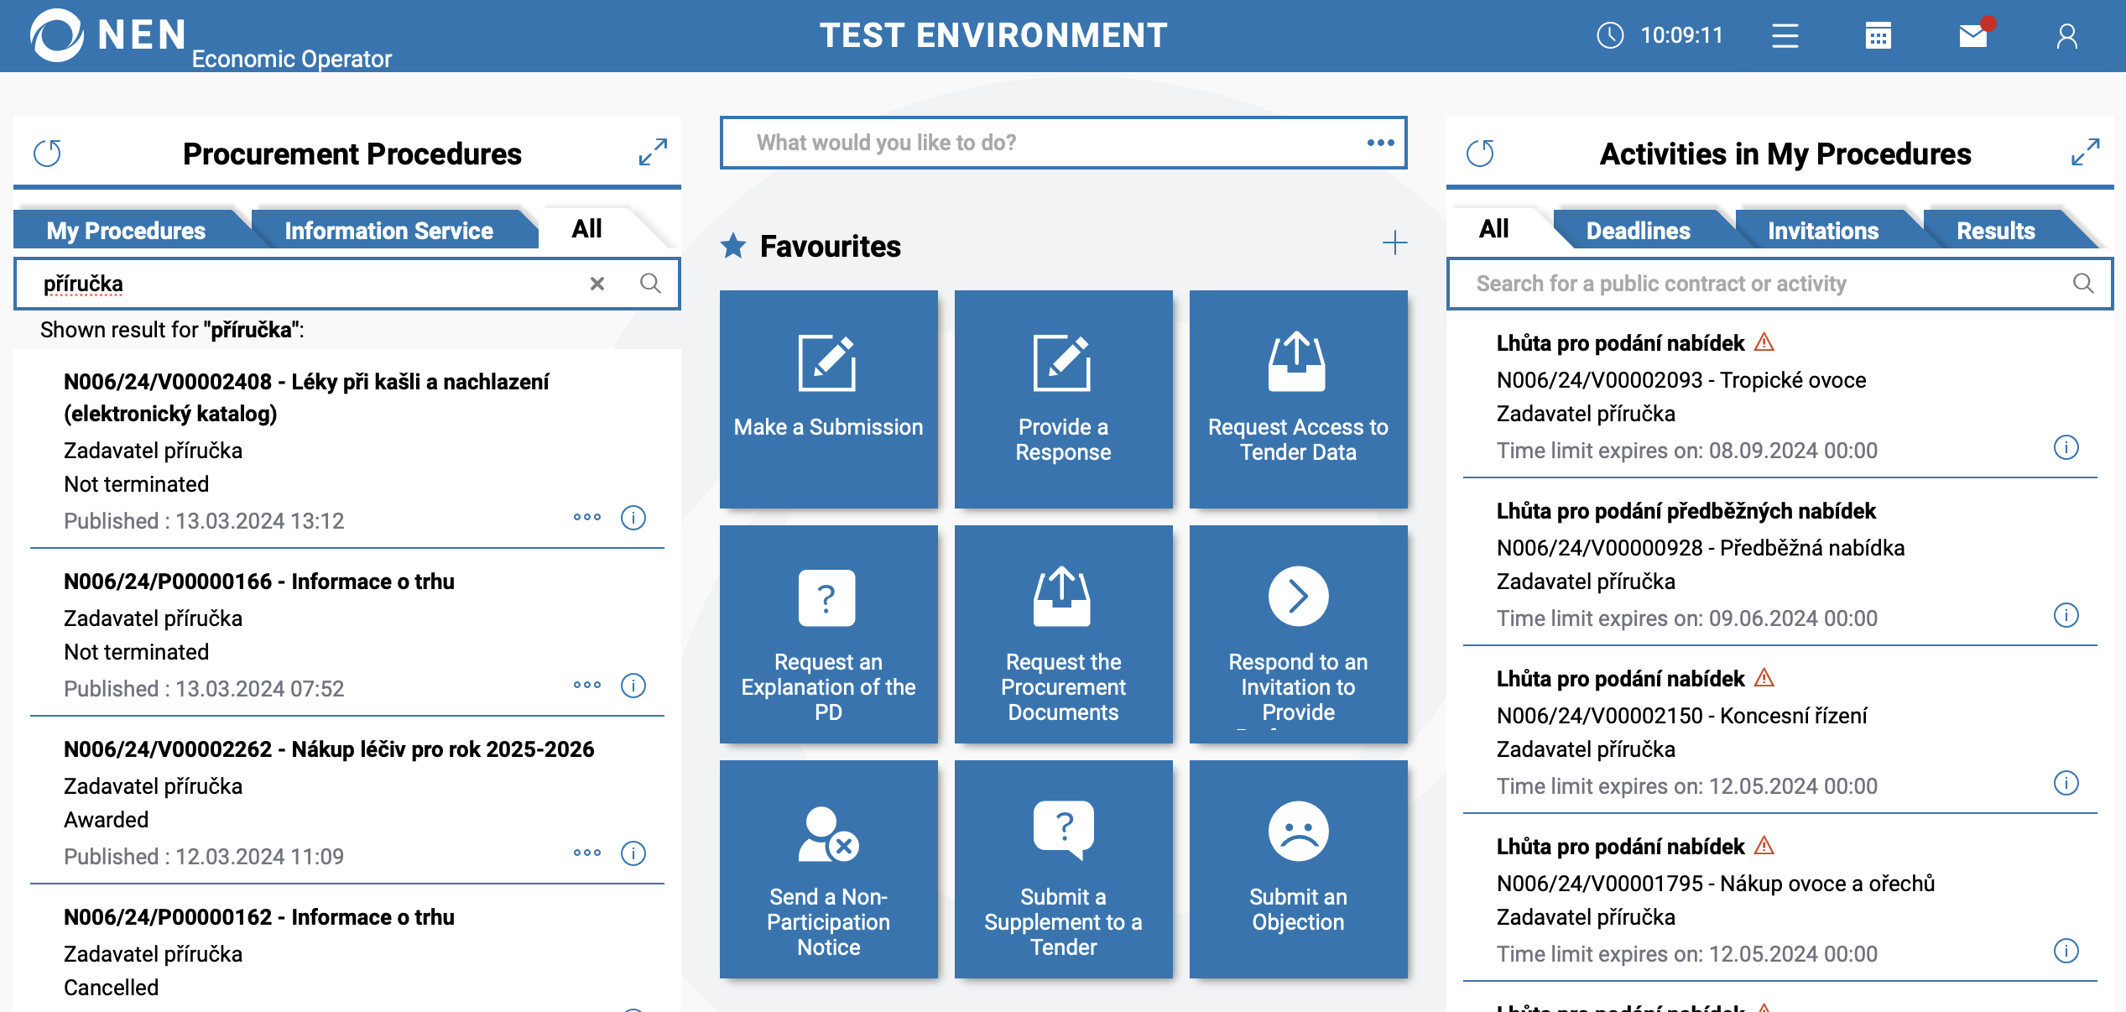Screen dimensions: 2126x1012
Task: Open Nákup léčiv pro rok 2025-2026 procedure
Action: [329, 749]
